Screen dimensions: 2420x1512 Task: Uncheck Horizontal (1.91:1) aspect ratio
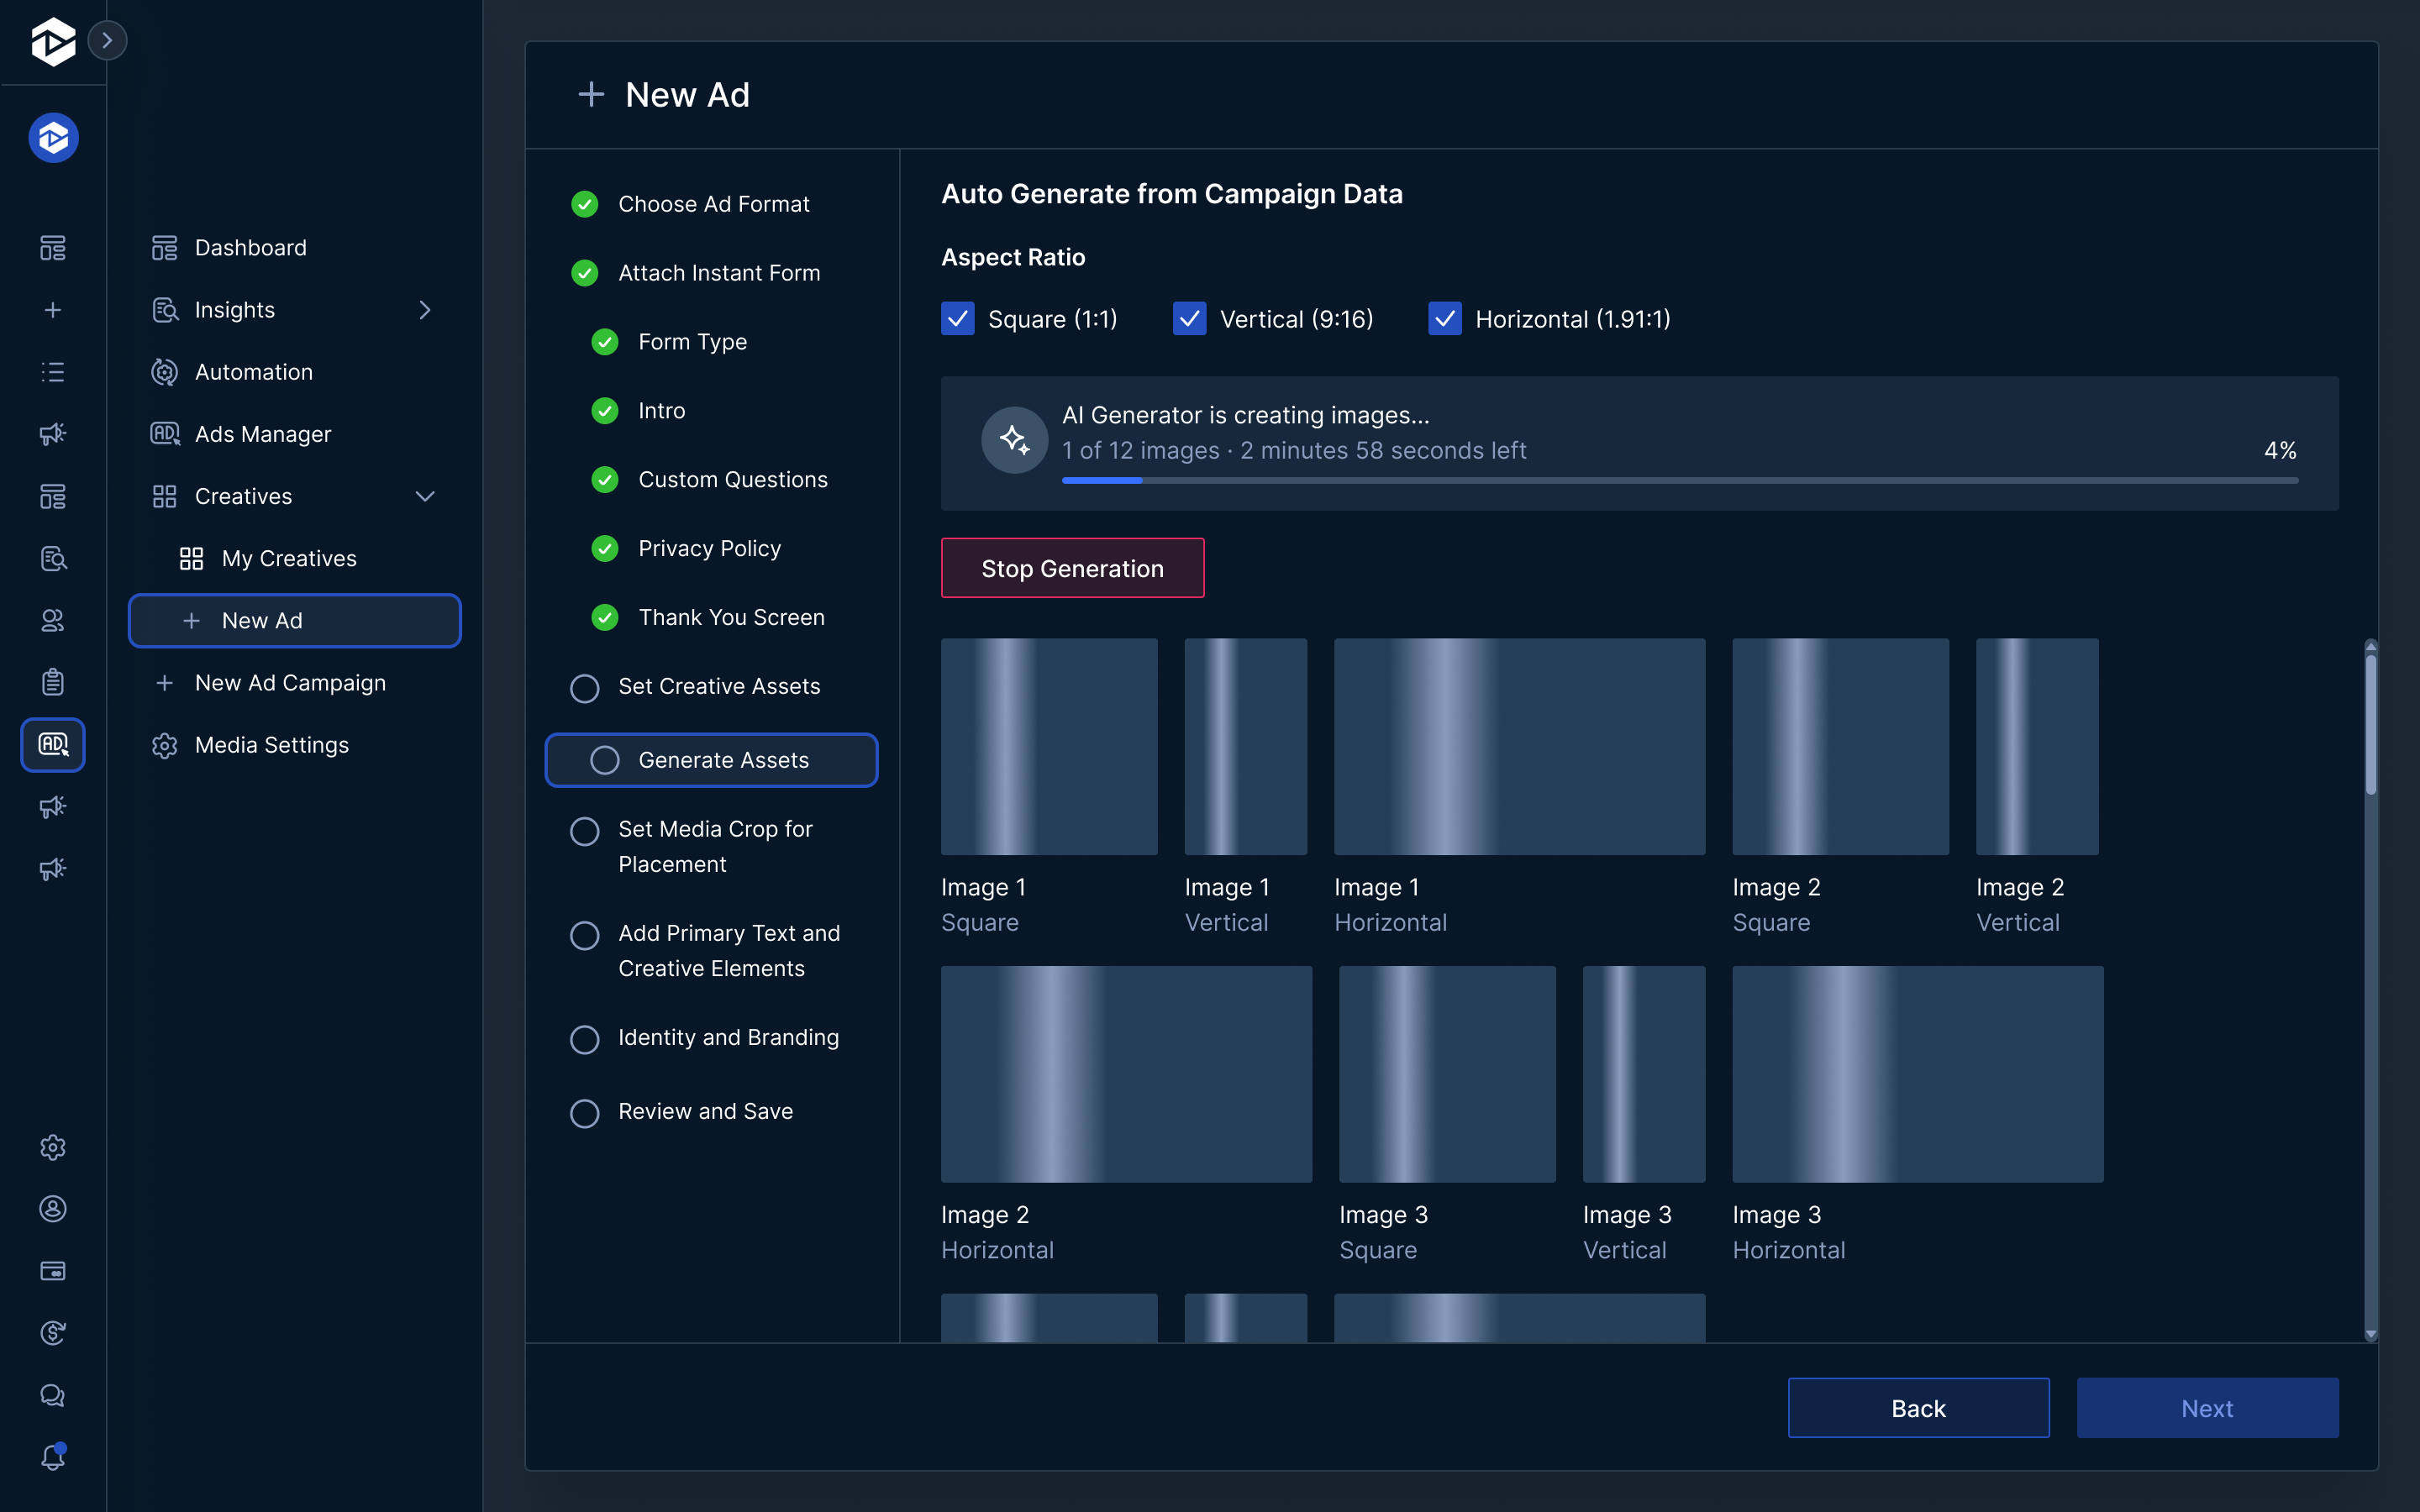[1444, 318]
